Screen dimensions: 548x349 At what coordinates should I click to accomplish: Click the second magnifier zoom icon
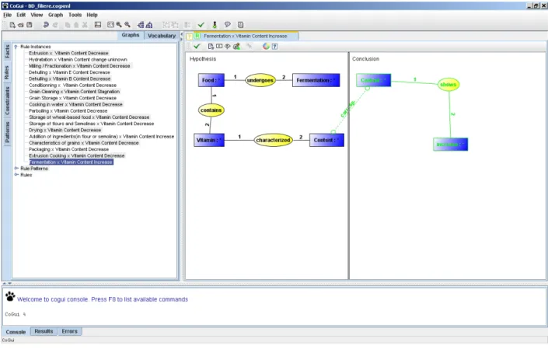point(127,25)
